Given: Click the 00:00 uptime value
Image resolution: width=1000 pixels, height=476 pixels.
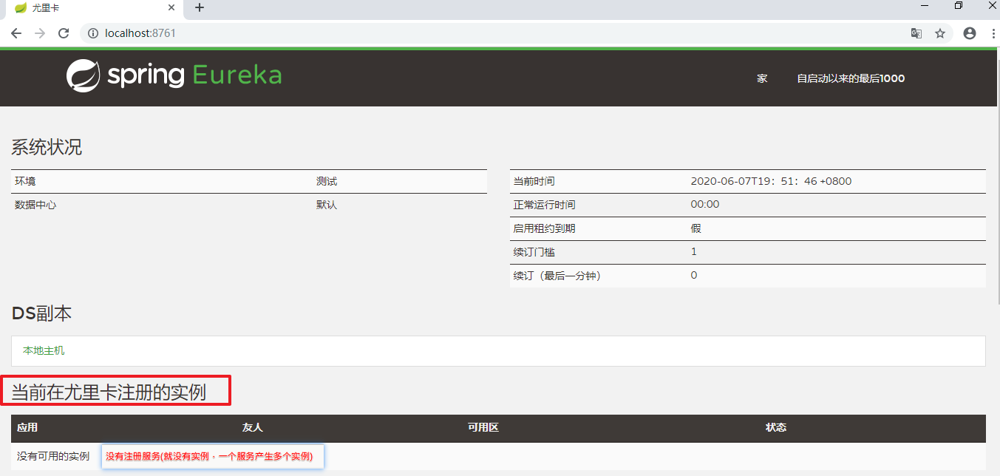Looking at the screenshot, I should pyautogui.click(x=704, y=204).
